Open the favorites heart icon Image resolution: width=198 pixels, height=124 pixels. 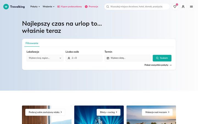(x=175, y=7)
